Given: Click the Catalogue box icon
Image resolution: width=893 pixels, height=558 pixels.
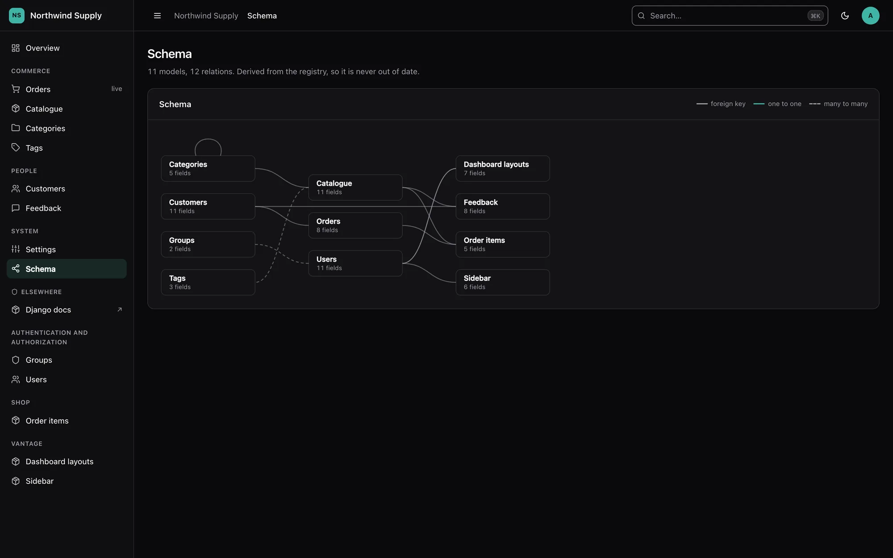Looking at the screenshot, I should coord(16,108).
